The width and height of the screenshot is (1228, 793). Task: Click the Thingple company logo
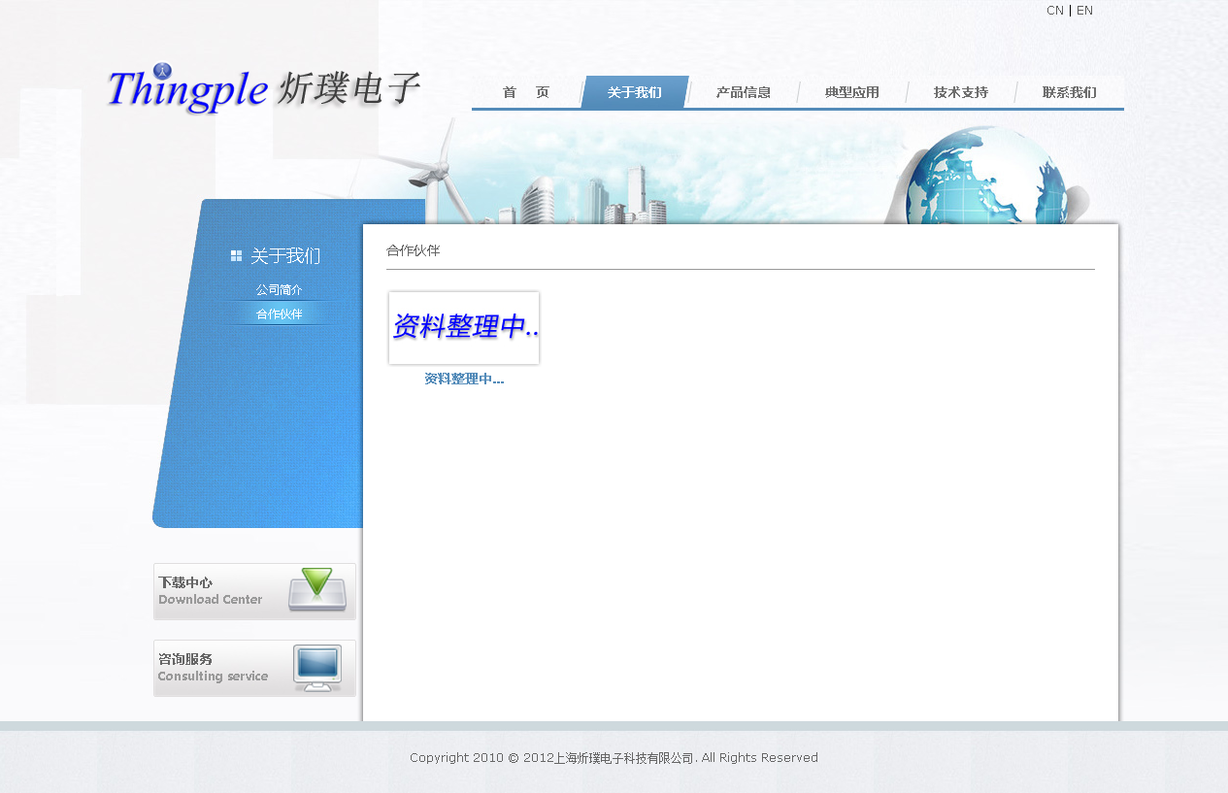[263, 89]
